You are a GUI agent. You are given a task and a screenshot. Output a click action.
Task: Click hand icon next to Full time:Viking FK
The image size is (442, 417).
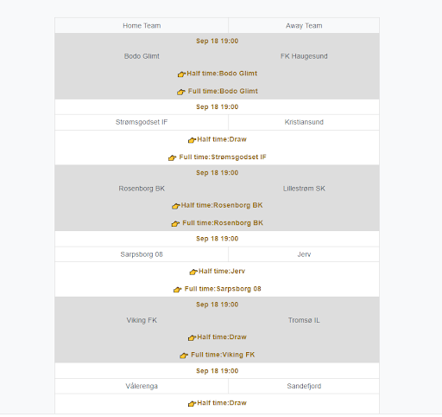[184, 356]
